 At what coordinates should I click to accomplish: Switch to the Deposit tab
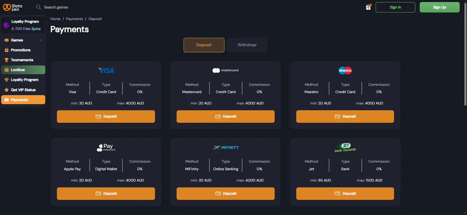tap(204, 45)
